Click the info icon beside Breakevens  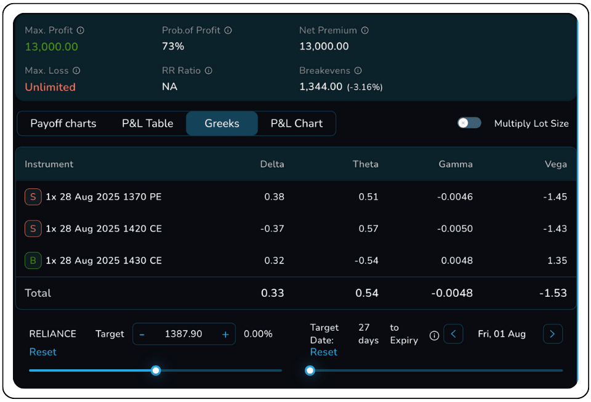[x=358, y=71]
